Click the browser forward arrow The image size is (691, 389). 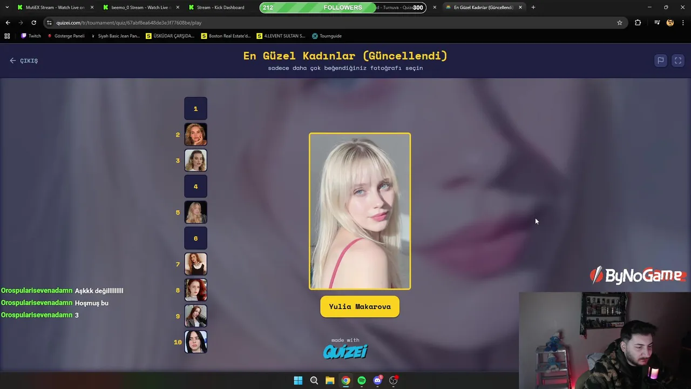[21, 23]
